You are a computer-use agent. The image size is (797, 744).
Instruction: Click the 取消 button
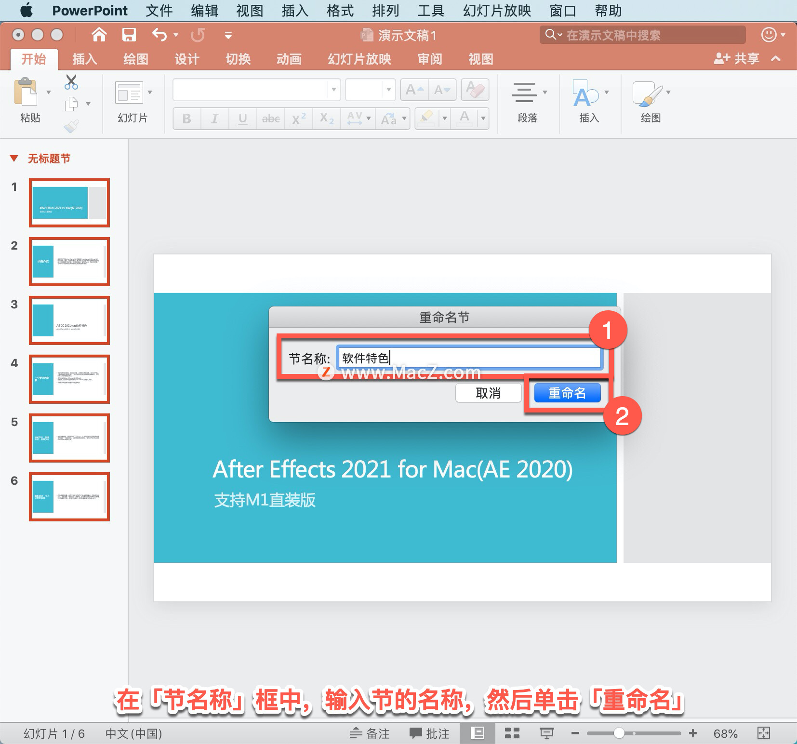tap(488, 393)
